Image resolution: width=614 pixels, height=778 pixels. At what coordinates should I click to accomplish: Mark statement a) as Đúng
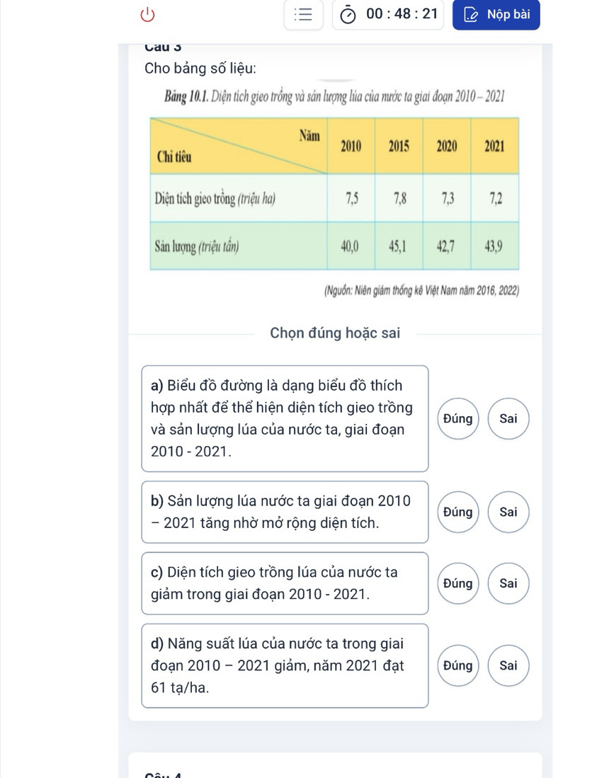[457, 418]
